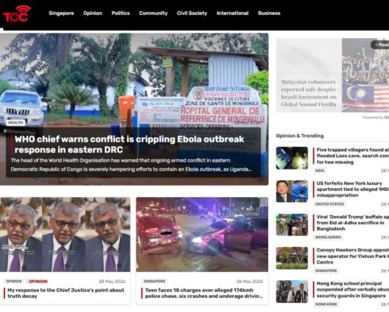The height and width of the screenshot is (312, 389).
Task: Click the grey OPINION tag under Chief Justice article
Action: pos(14,281)
